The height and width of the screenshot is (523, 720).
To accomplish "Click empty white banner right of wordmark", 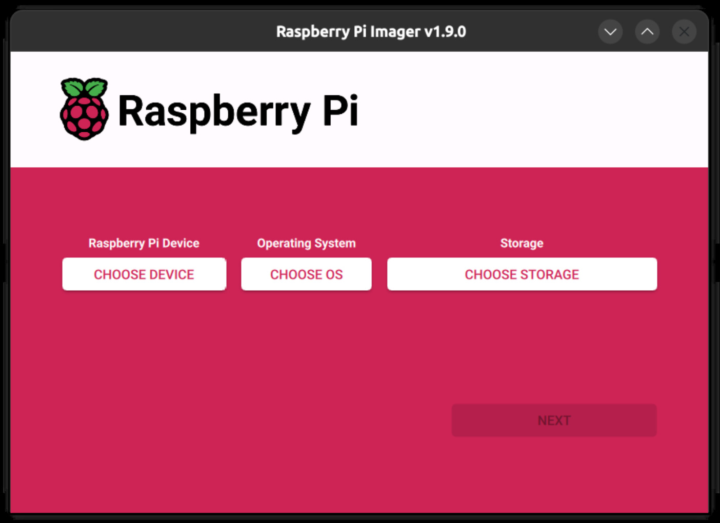I will pyautogui.click(x=533, y=110).
